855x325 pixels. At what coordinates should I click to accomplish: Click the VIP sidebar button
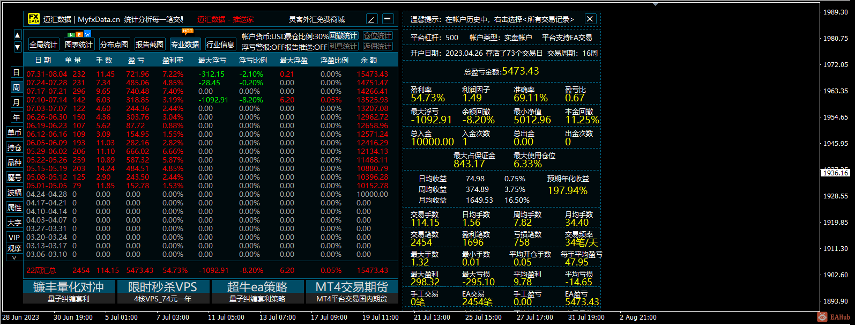click(x=14, y=238)
